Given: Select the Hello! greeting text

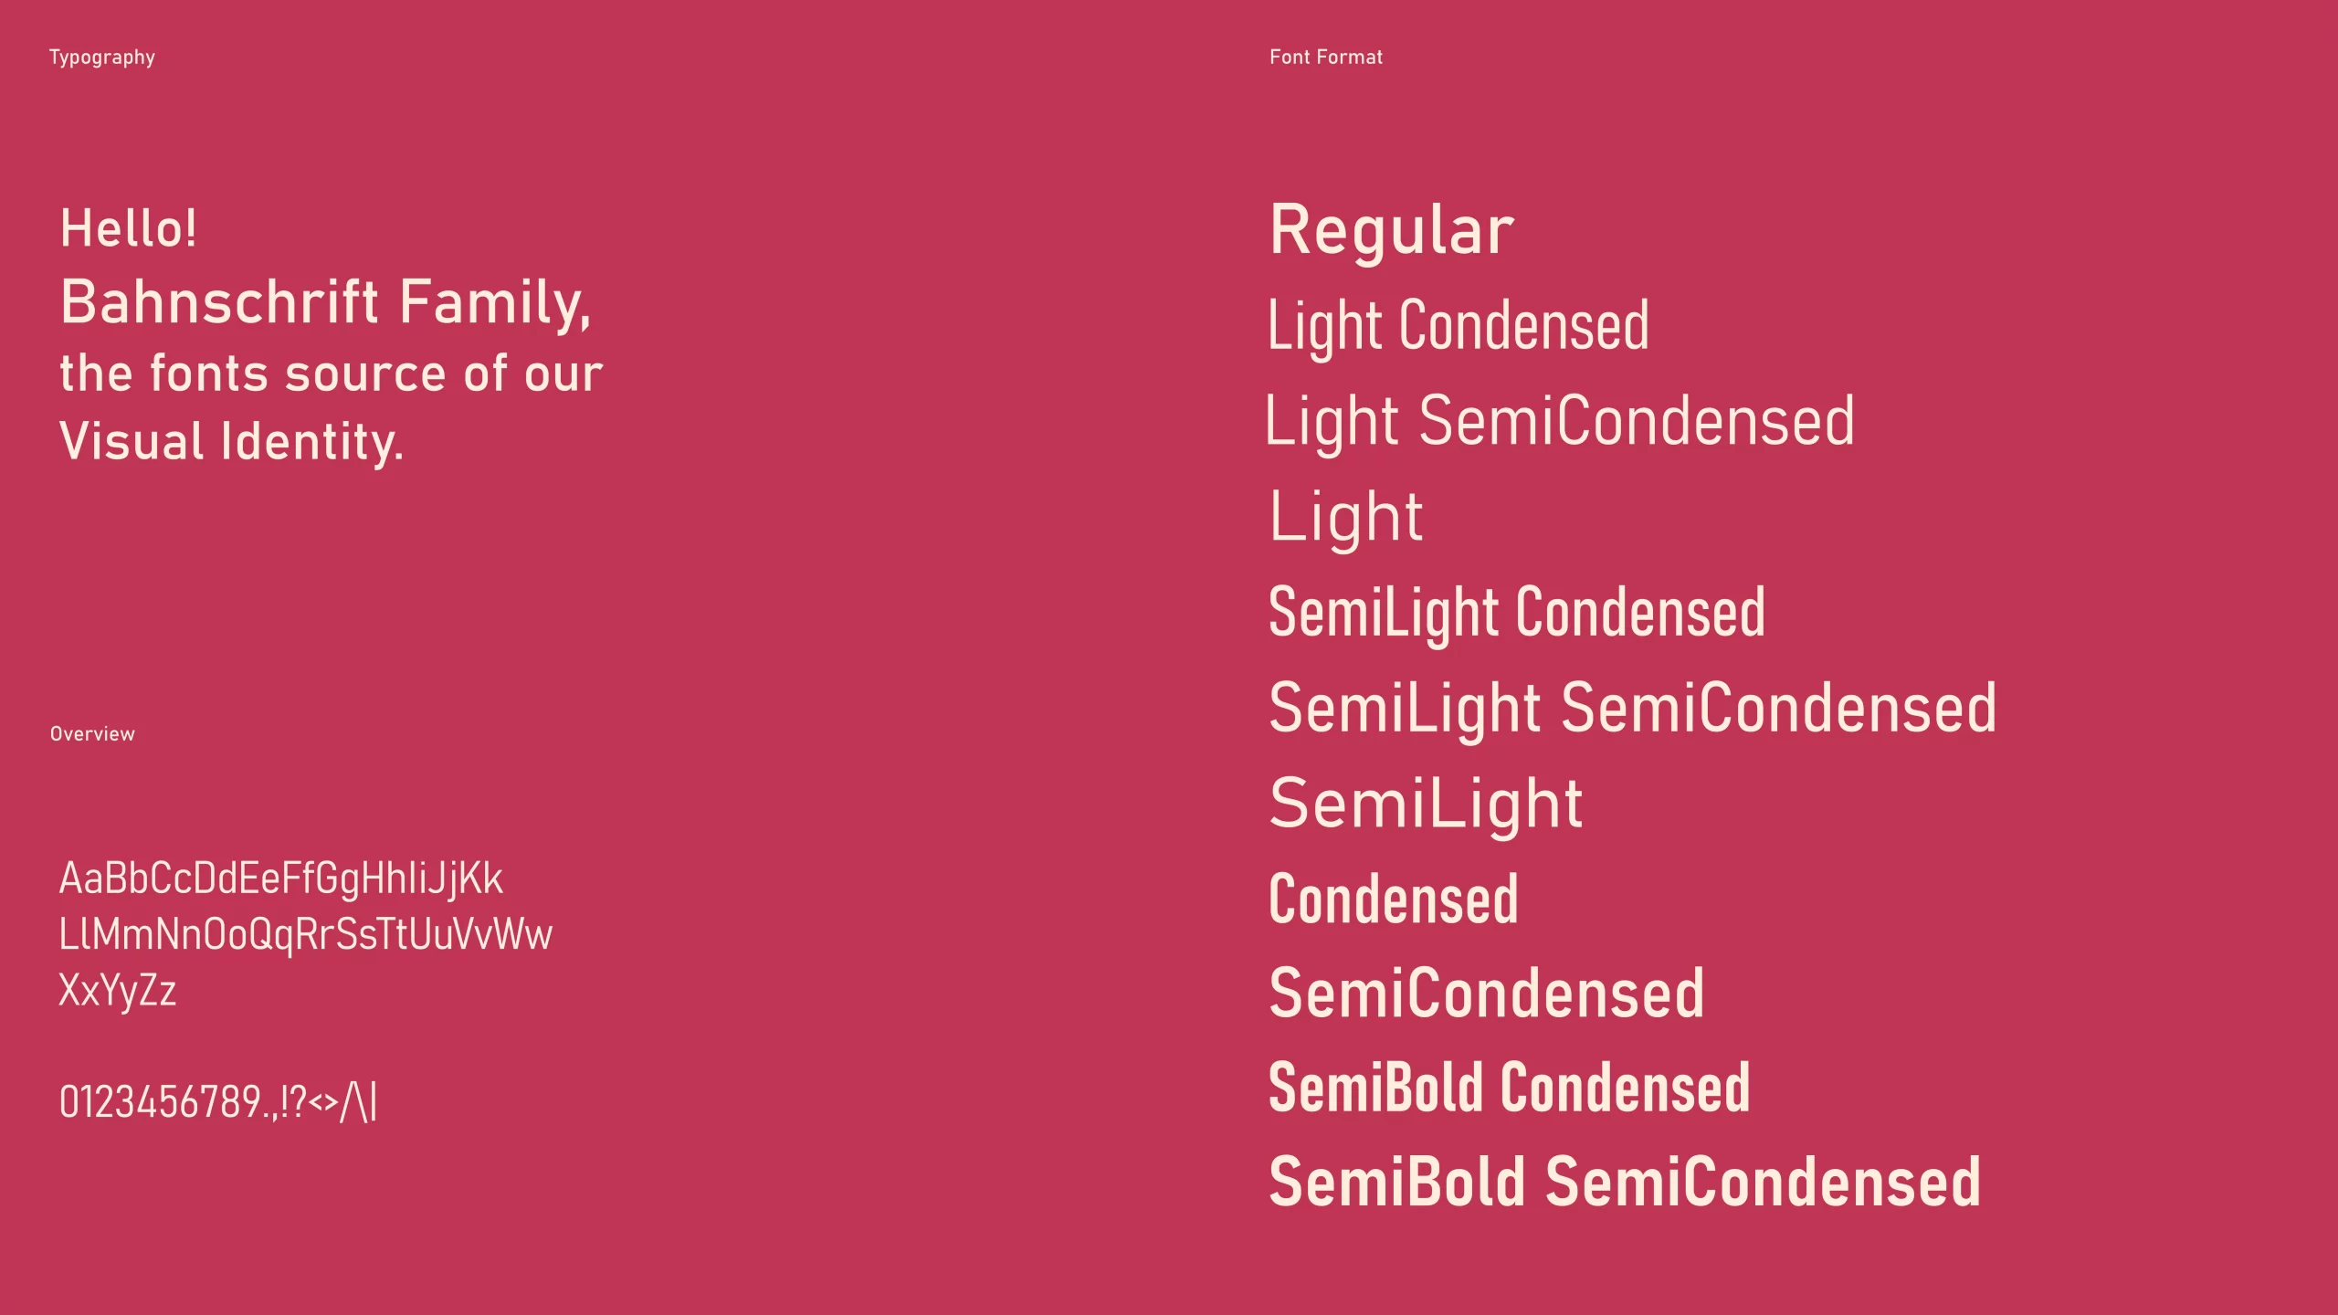Looking at the screenshot, I should point(128,228).
